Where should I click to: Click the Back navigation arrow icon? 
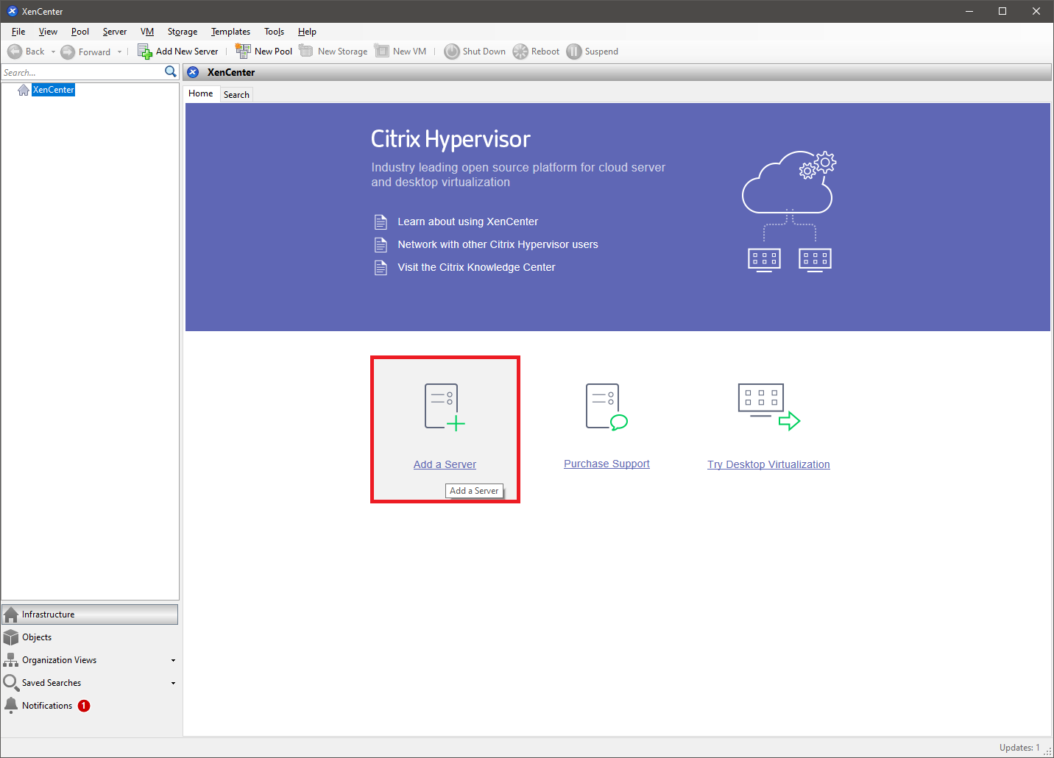(x=15, y=52)
